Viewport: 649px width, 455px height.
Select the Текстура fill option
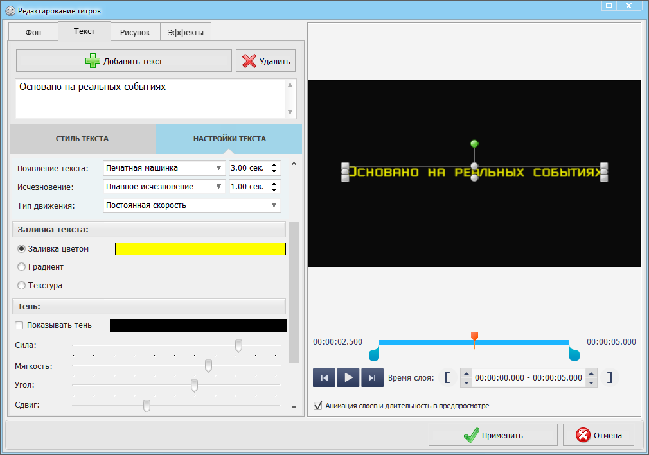click(22, 286)
